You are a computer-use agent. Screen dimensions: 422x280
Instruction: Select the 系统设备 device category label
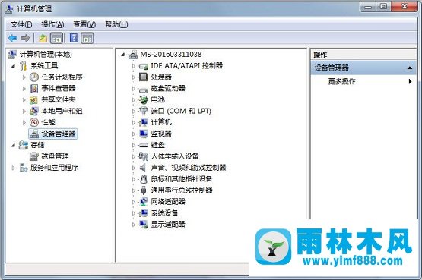click(164, 213)
